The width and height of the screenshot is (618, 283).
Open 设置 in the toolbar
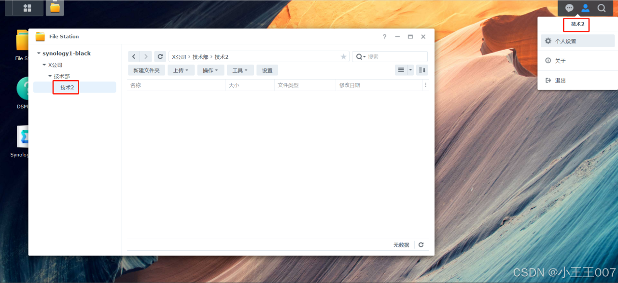point(267,70)
